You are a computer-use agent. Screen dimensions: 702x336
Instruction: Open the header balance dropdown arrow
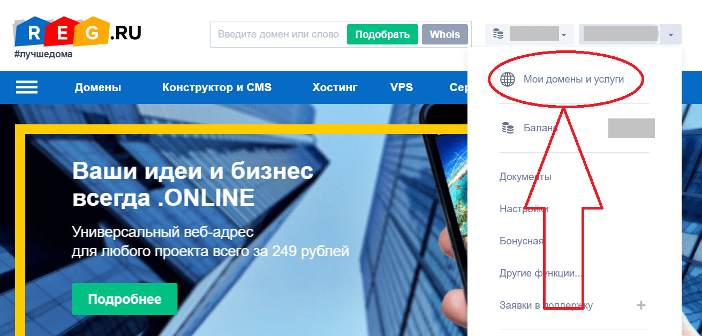564,35
